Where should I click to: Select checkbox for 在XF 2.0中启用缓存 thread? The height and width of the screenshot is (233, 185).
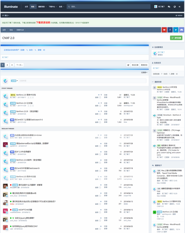coord(100,154)
